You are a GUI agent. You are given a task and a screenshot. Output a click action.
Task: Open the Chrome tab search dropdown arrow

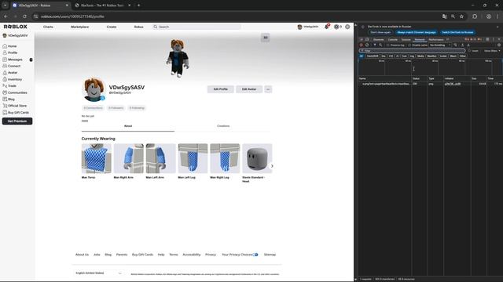(x=6, y=5)
